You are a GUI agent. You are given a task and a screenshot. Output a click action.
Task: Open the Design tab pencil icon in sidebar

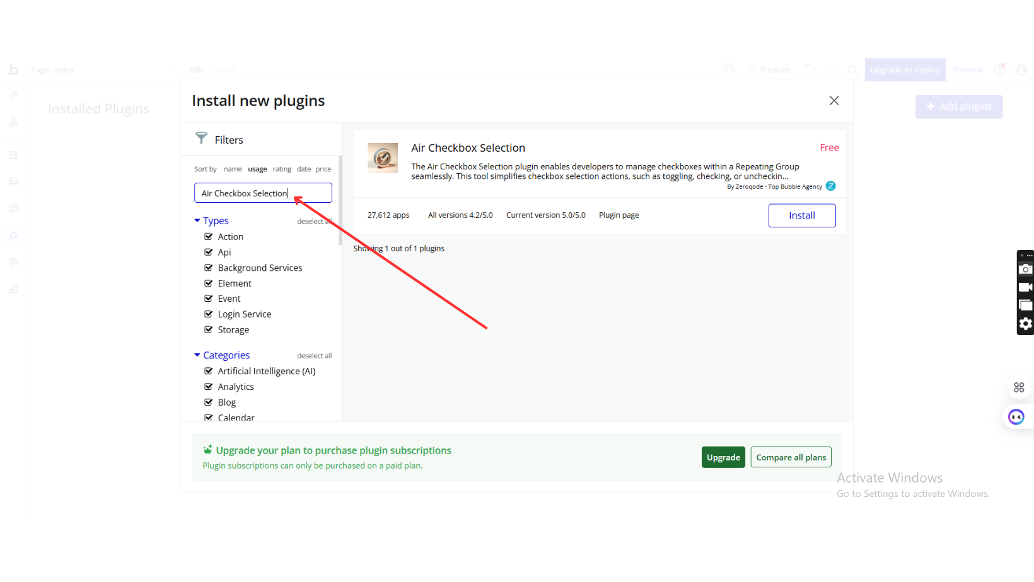(13, 95)
